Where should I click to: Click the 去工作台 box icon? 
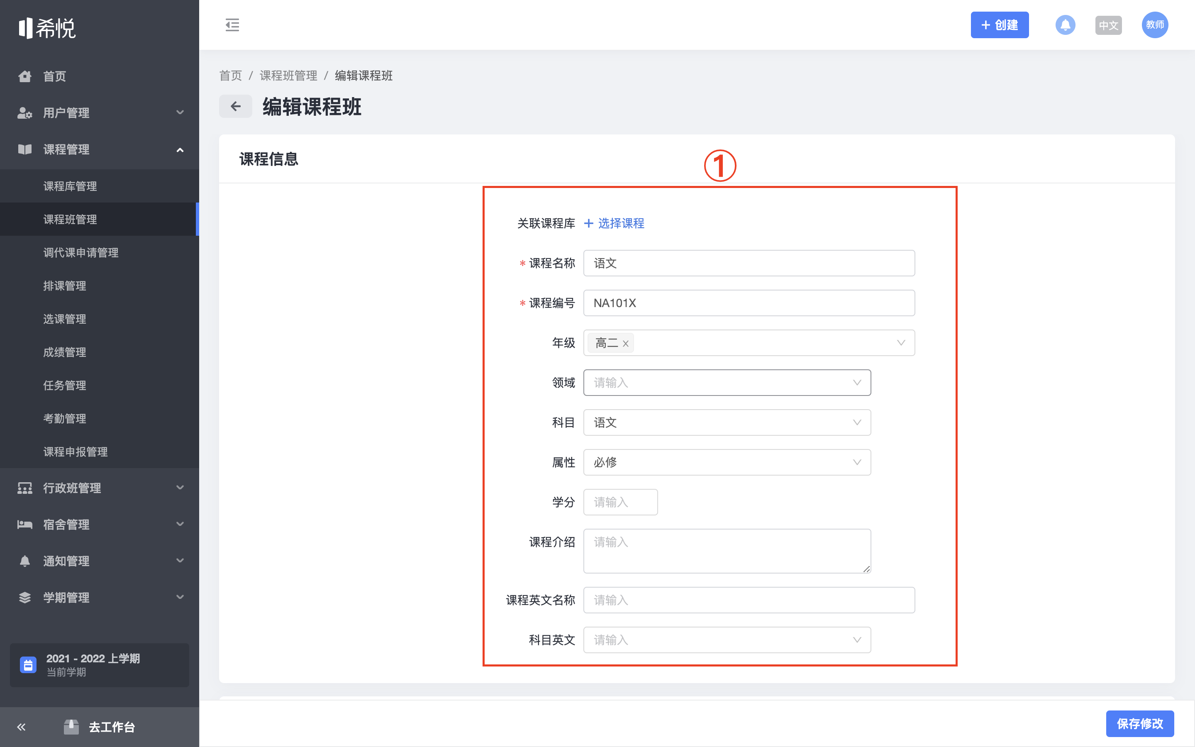click(x=71, y=727)
